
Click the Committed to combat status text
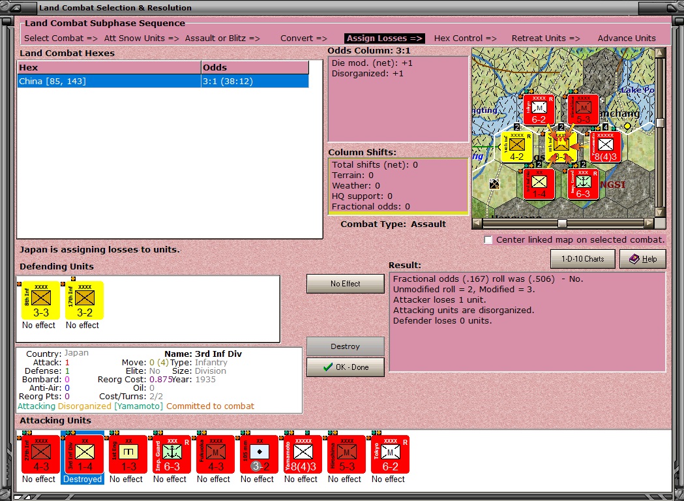click(x=210, y=406)
